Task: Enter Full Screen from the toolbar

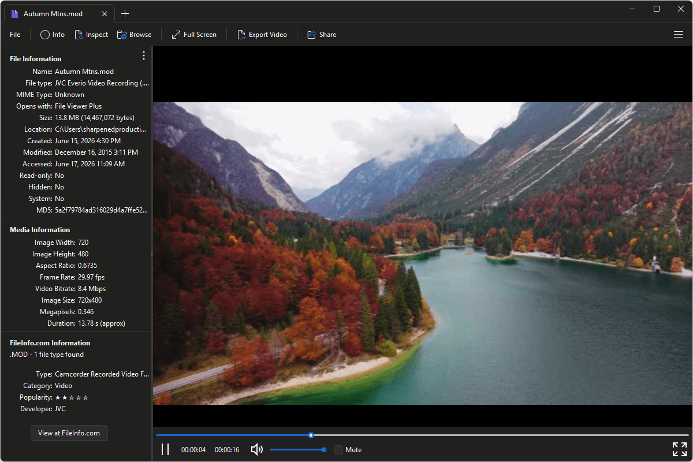Action: (194, 35)
